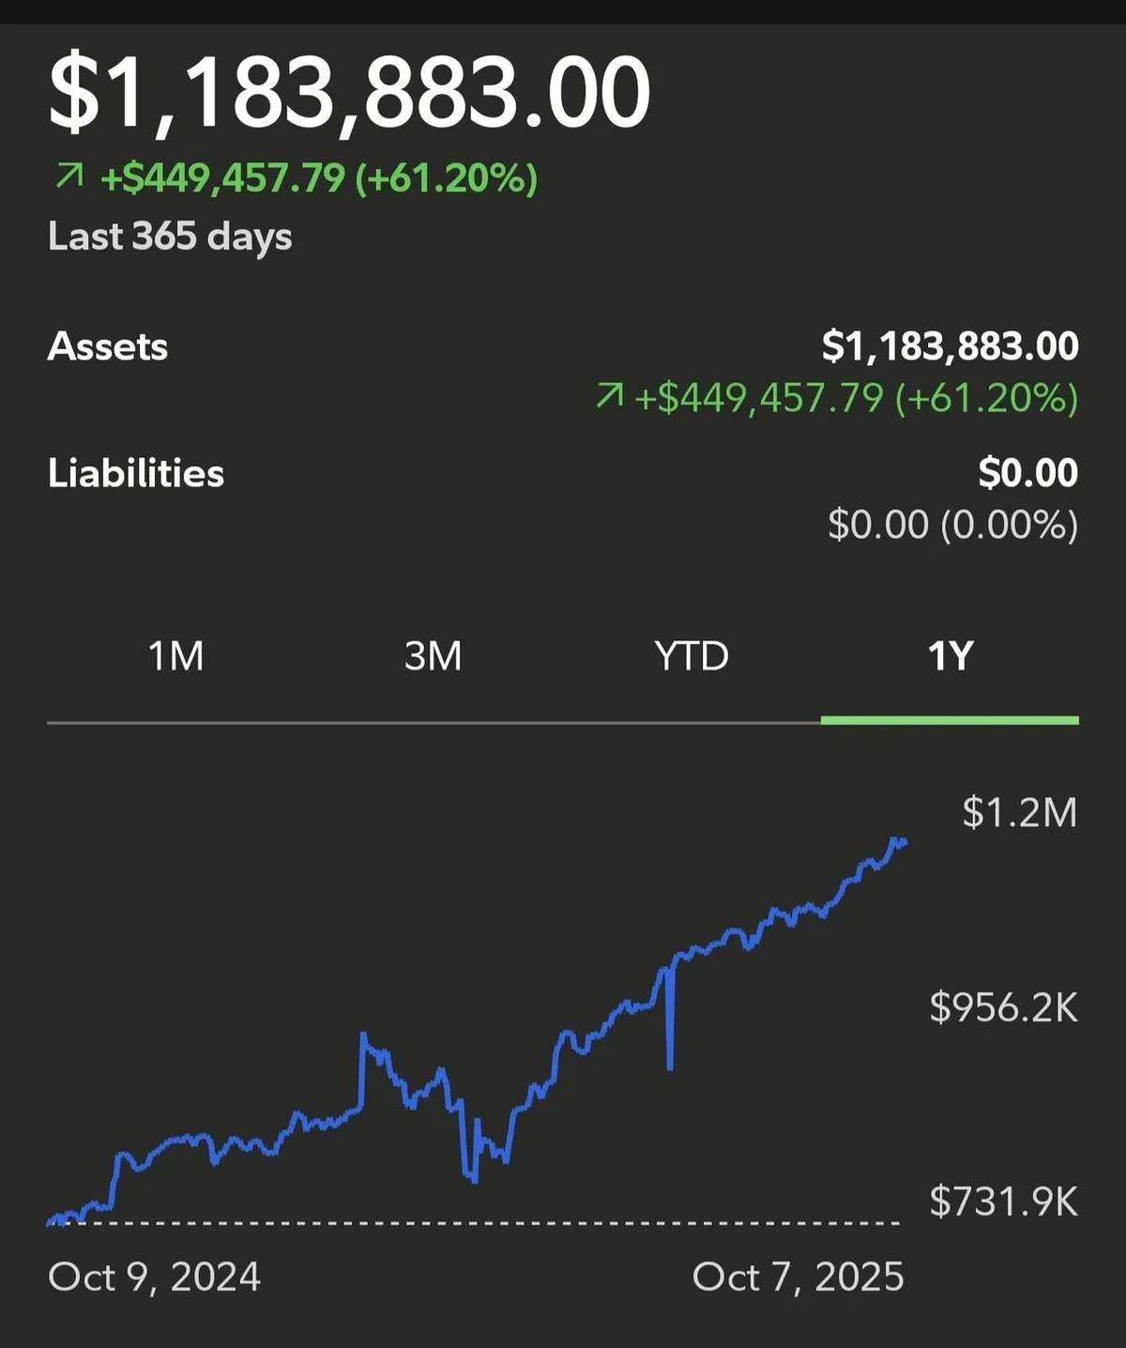Viewport: 1126px width, 1348px height.
Task: Click the green arrow icon in Assets row
Action: (x=609, y=397)
